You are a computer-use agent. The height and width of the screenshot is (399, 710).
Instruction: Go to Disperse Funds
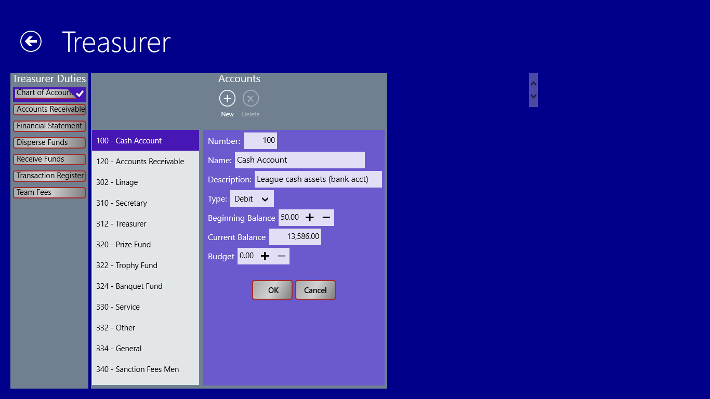coord(49,143)
